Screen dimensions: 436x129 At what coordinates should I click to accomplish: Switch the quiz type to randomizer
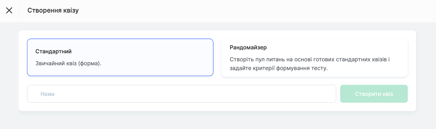tap(314, 58)
